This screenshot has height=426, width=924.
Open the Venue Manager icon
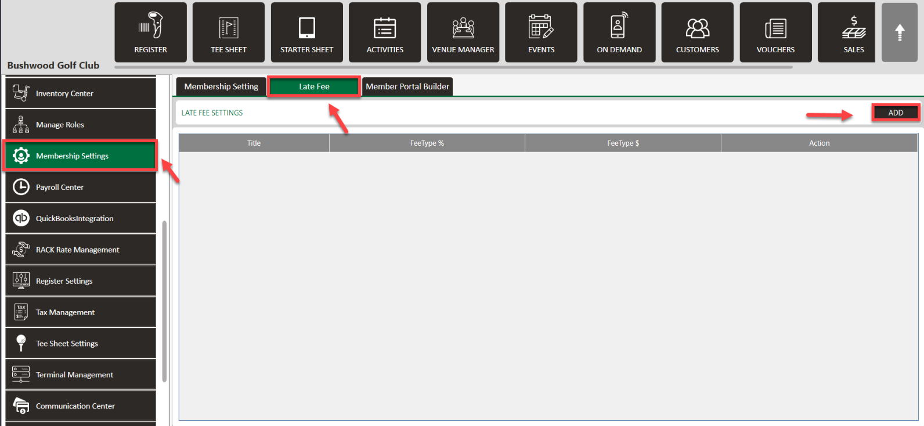click(463, 27)
